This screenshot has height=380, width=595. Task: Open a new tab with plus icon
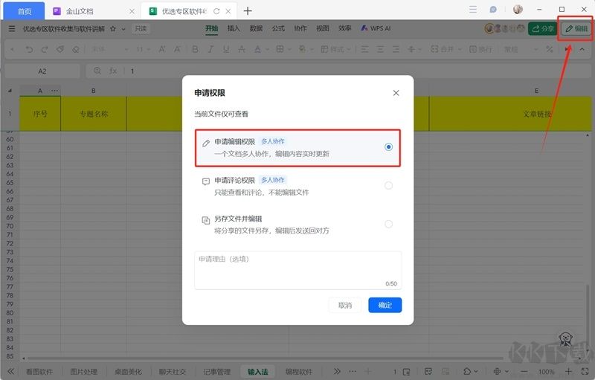[x=248, y=11]
